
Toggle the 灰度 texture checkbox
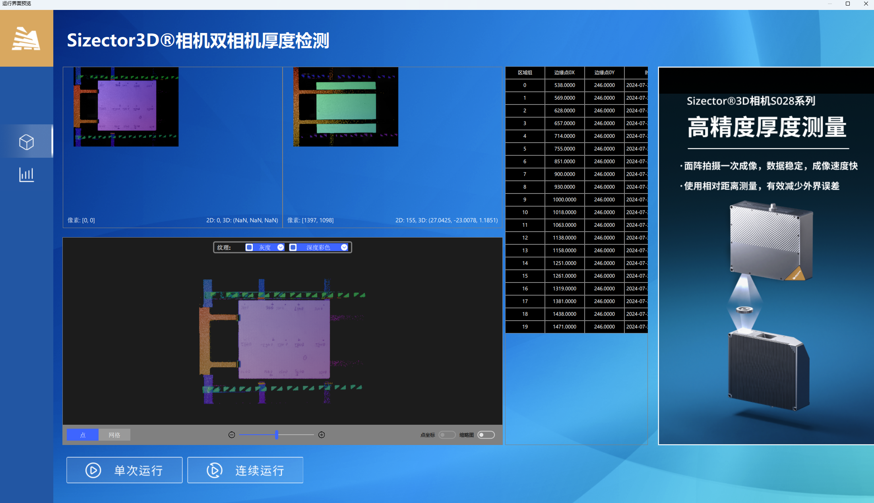[x=249, y=248]
